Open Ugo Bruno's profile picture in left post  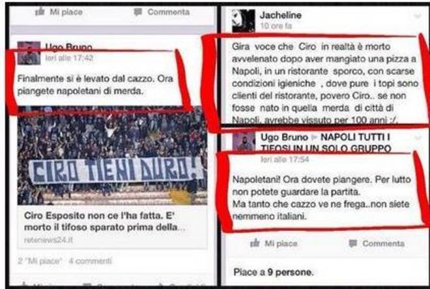pos(29,53)
